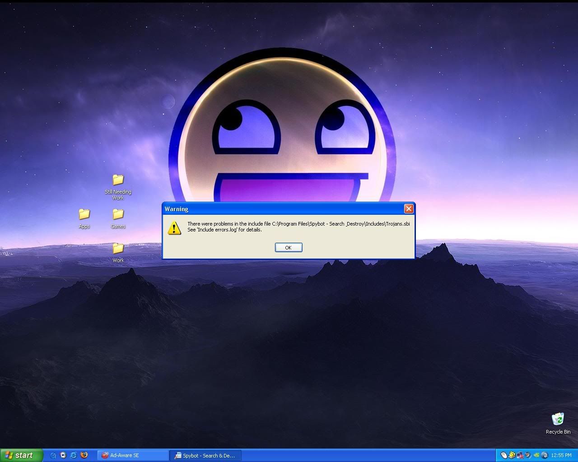Image resolution: width=578 pixels, height=462 pixels.
Task: Close the Warning dialog with the X
Action: click(409, 208)
